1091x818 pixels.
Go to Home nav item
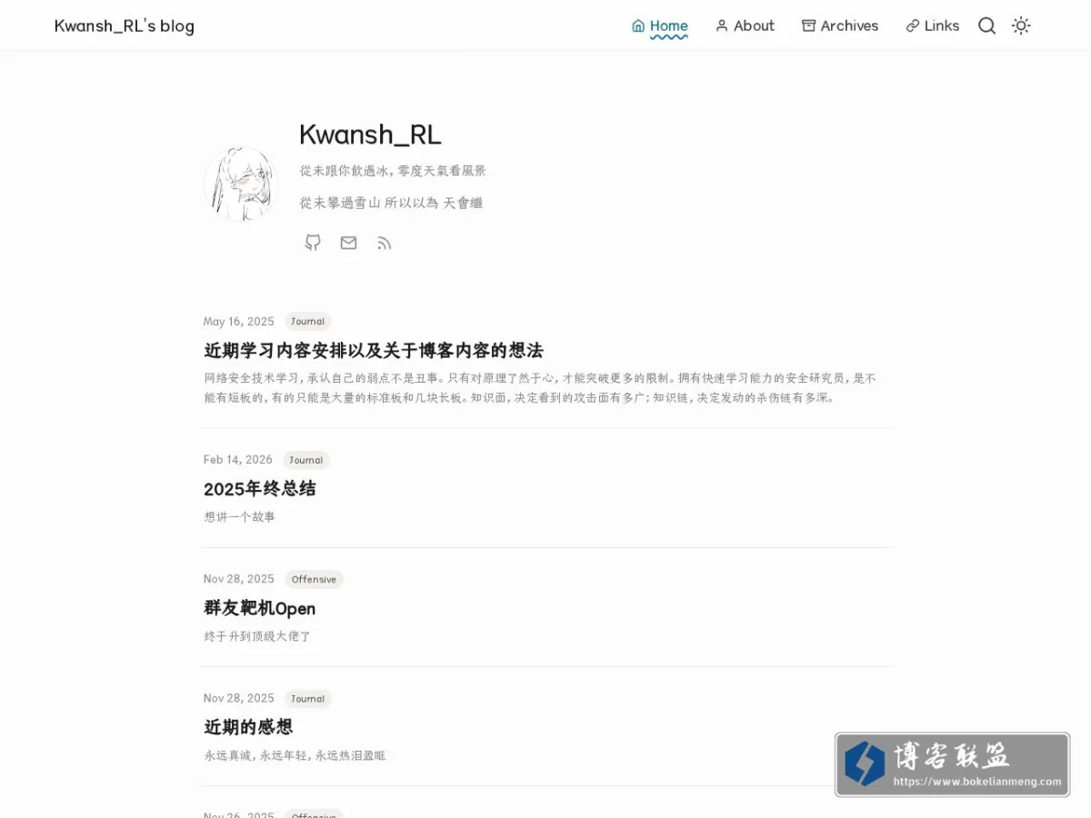(660, 25)
